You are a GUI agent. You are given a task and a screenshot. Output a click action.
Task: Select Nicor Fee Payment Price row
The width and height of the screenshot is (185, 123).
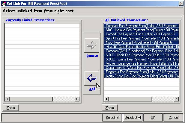[x=141, y=42]
